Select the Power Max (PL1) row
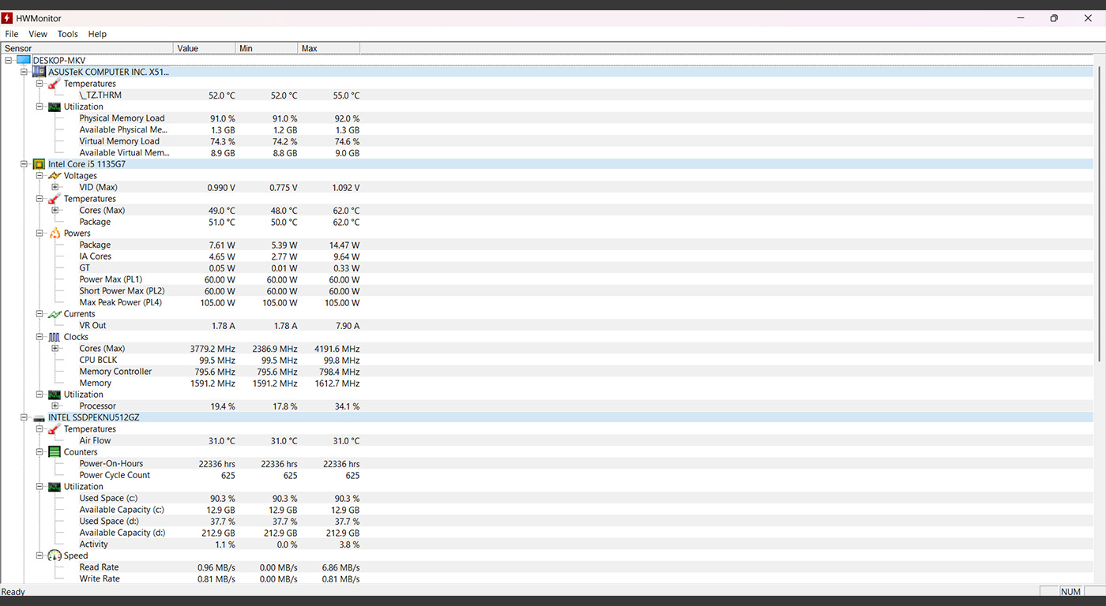Viewport: 1106px width, 606px height. tap(546, 279)
